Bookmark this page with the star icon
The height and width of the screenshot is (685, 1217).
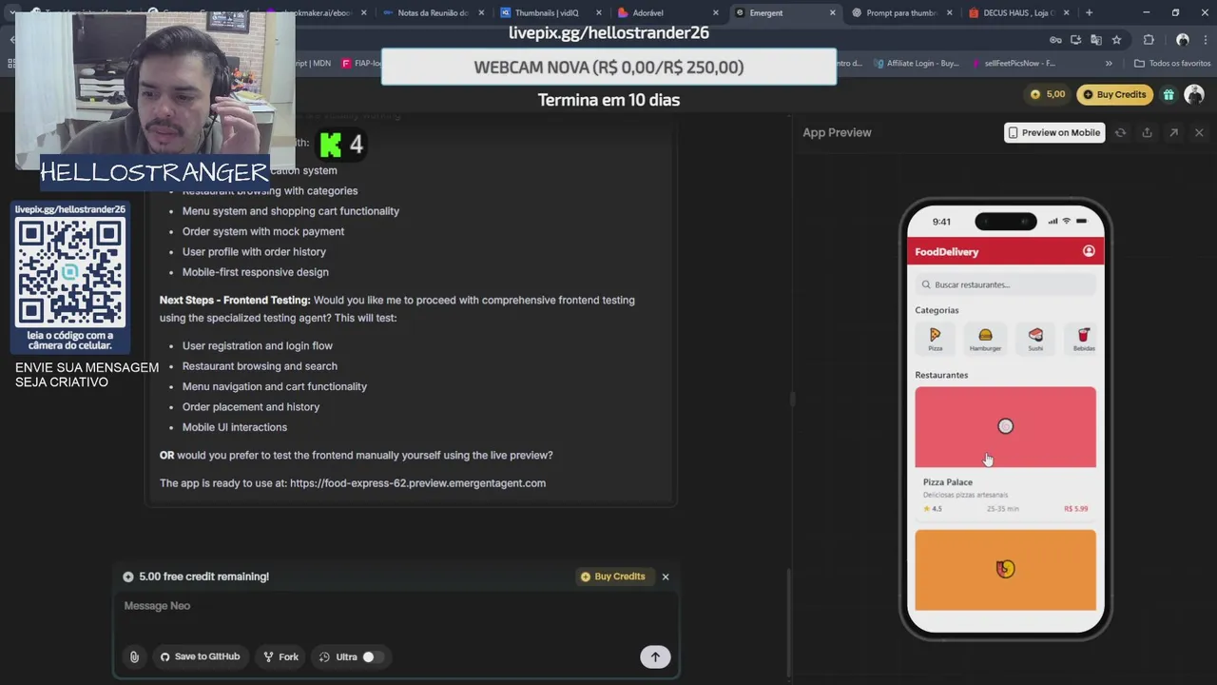(1116, 40)
